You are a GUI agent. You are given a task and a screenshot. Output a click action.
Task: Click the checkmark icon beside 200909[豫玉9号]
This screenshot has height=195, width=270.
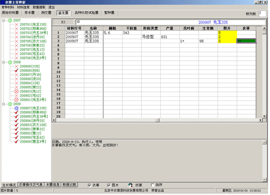16,142
